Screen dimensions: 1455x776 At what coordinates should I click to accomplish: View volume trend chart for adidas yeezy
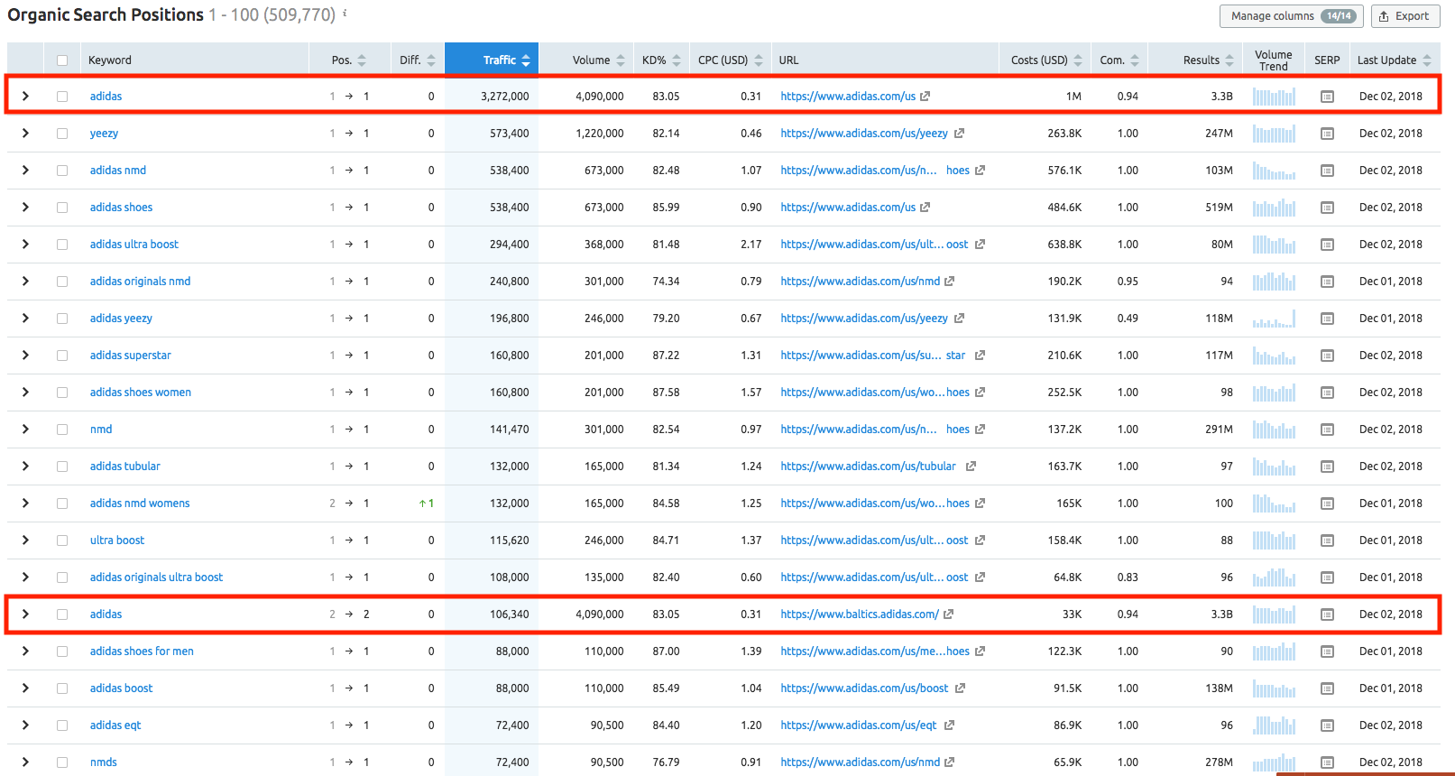[1274, 319]
